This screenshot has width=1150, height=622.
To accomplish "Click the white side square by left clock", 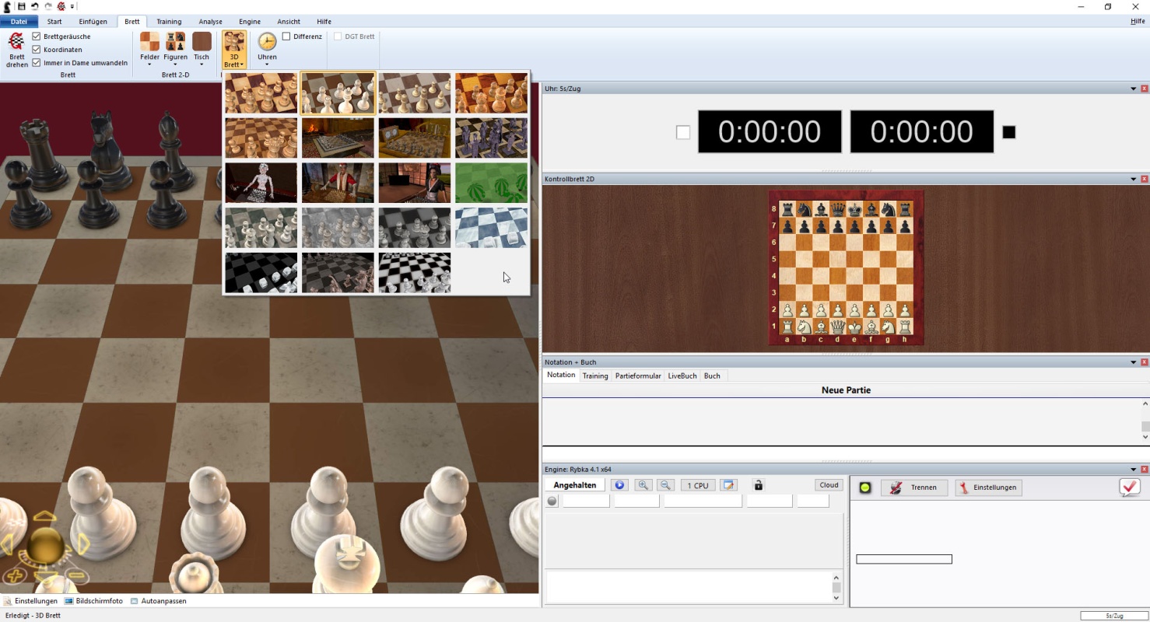I will click(683, 132).
